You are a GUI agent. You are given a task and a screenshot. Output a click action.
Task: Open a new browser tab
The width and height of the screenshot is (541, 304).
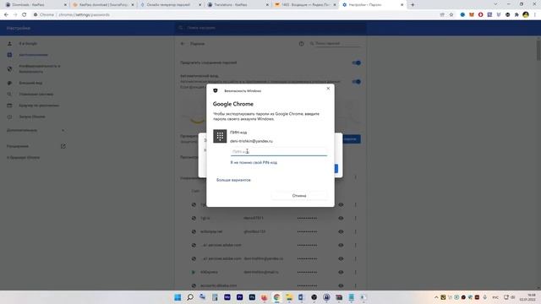[413, 5]
